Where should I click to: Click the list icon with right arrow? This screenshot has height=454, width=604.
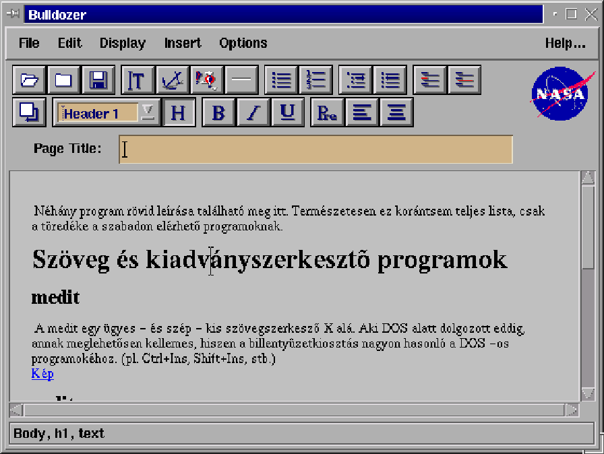pyautogui.click(x=355, y=80)
